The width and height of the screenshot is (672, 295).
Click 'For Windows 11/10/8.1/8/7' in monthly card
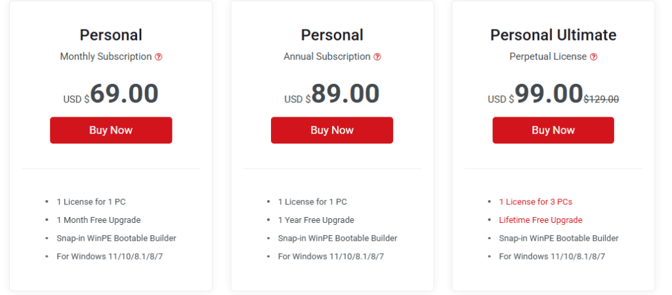[110, 256]
